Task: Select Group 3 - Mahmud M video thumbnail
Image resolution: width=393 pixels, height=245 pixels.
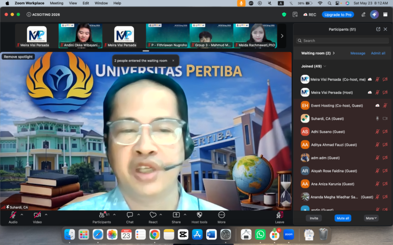Action: (x=211, y=36)
